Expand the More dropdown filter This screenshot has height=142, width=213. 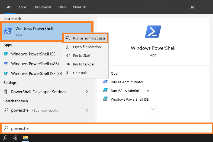pos(79,7)
